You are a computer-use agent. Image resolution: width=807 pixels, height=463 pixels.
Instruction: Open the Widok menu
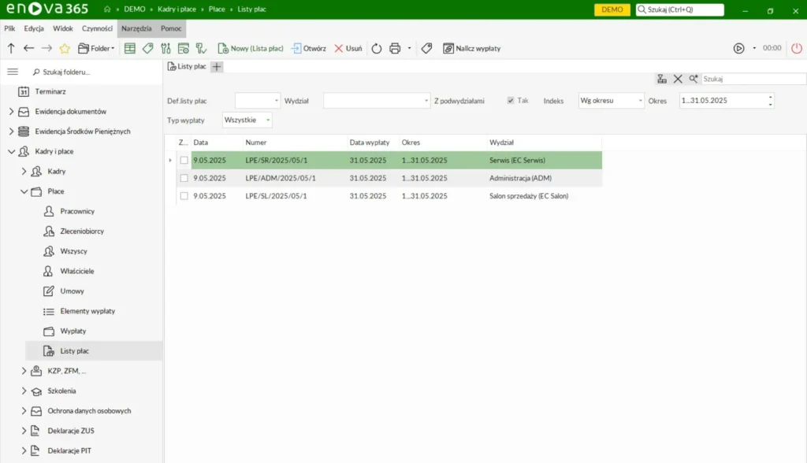pos(63,29)
